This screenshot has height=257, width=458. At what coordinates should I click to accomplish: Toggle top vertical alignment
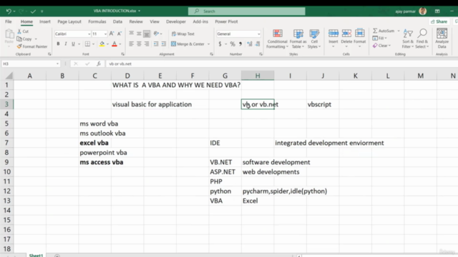(x=132, y=34)
